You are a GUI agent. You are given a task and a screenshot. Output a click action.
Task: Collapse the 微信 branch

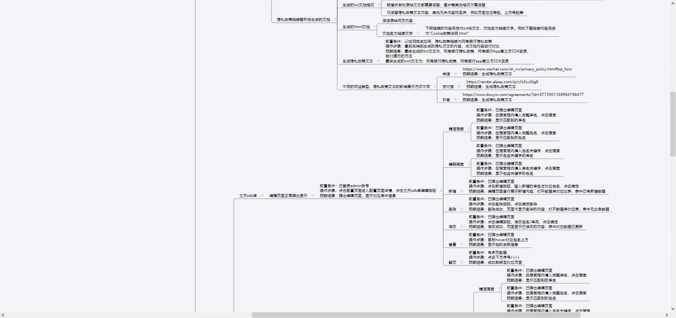pyautogui.click(x=455, y=74)
